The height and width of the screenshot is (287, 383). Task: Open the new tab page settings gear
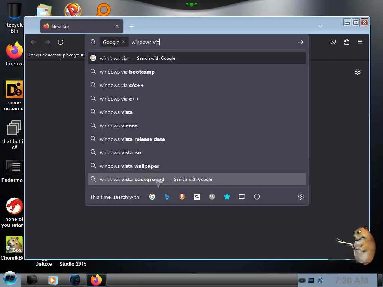click(x=357, y=72)
